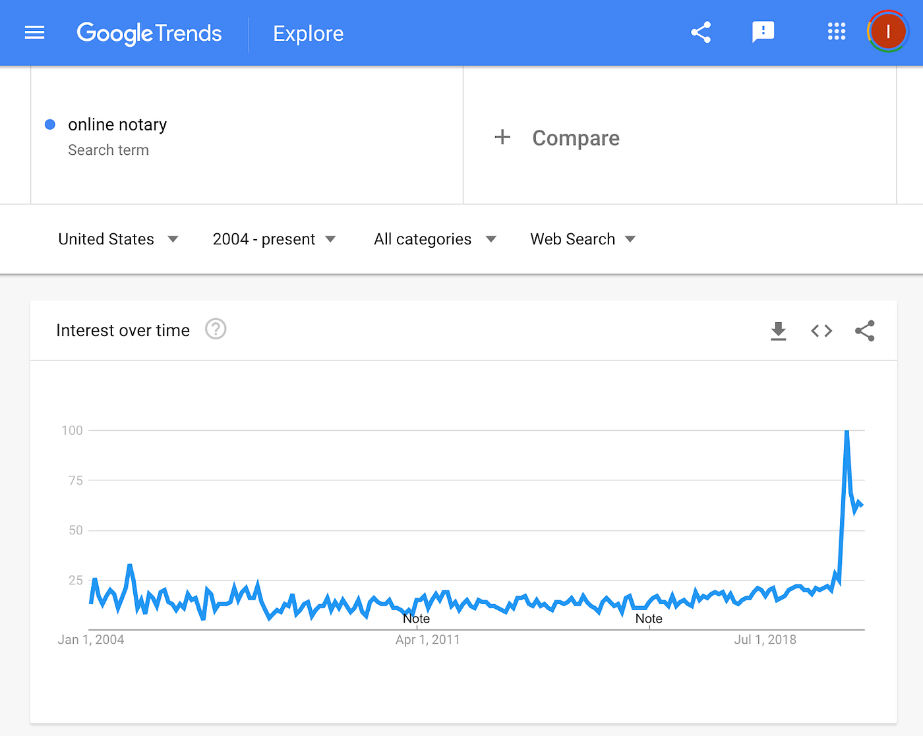
Task: Open the Google apps grid
Action: 836,32
